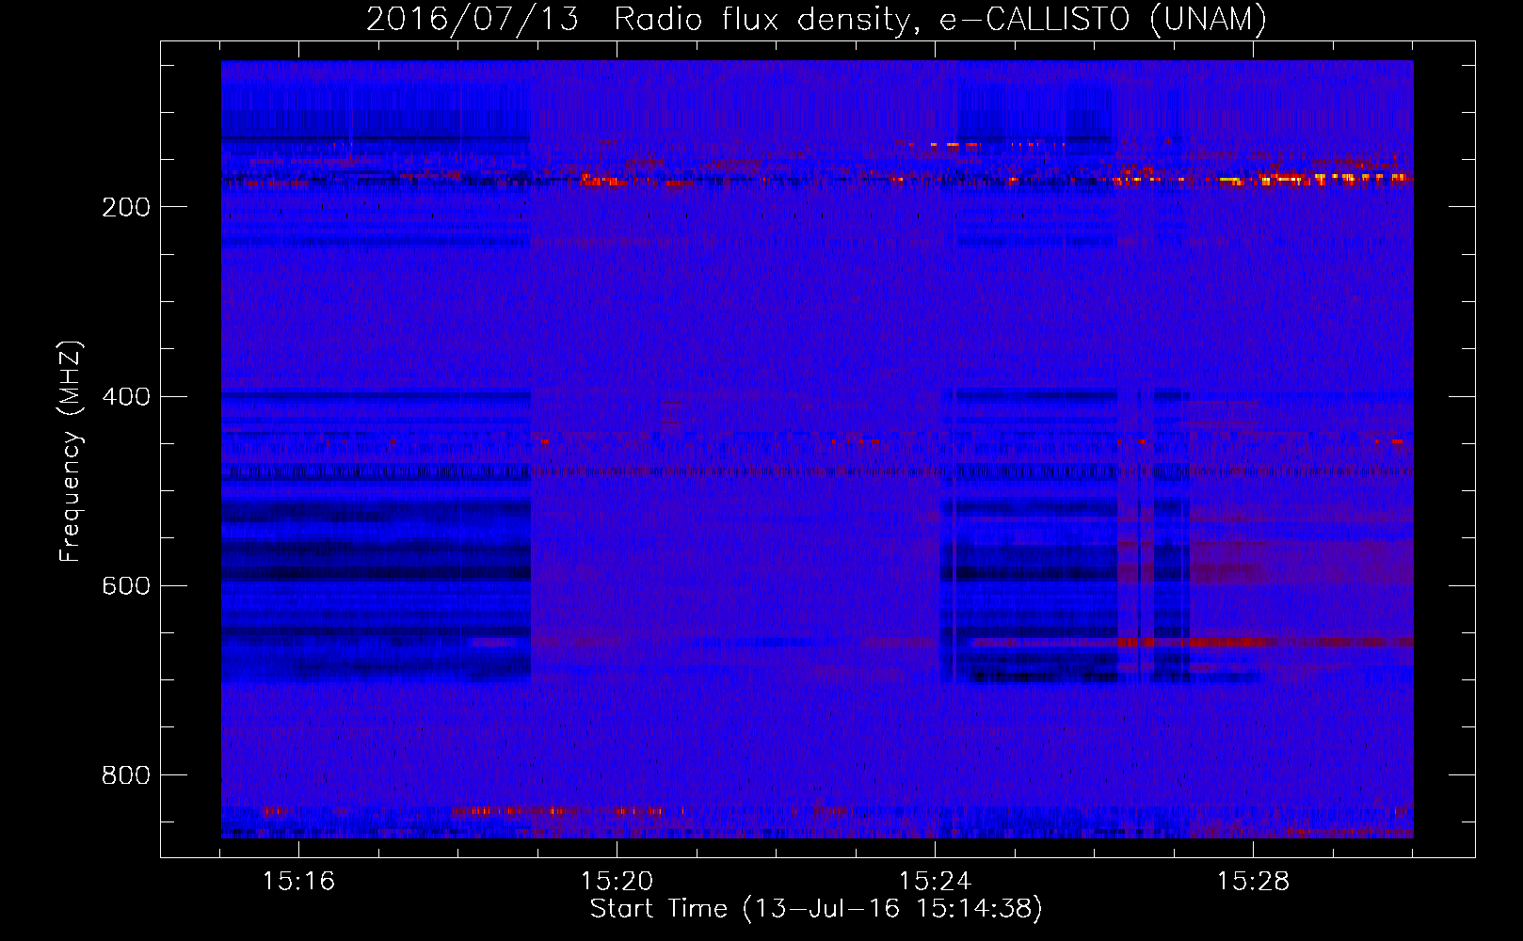Screen dimensions: 1523x941
Task: Click the plot title '2016/07/13 Radio flux density'
Action: click(x=816, y=19)
